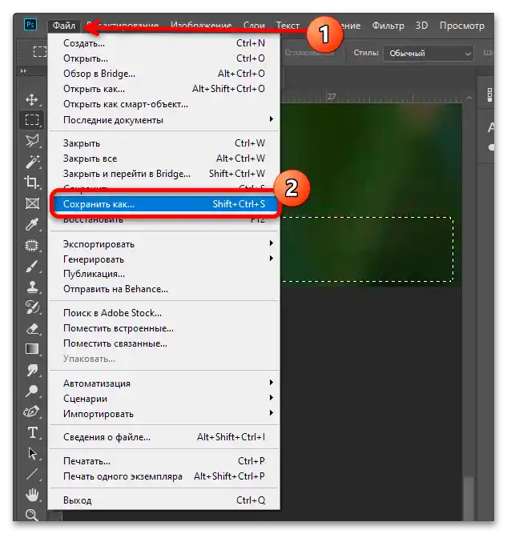Select the Line tool
This screenshot has height=534, width=507.
pos(32,474)
